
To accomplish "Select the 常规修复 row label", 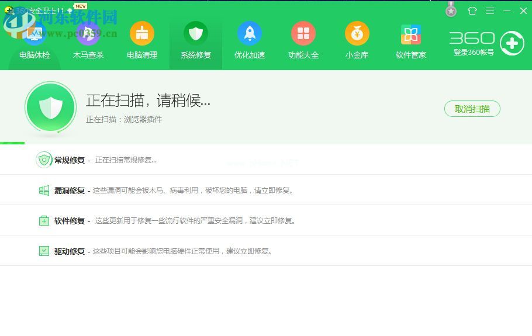I will pyautogui.click(x=70, y=160).
